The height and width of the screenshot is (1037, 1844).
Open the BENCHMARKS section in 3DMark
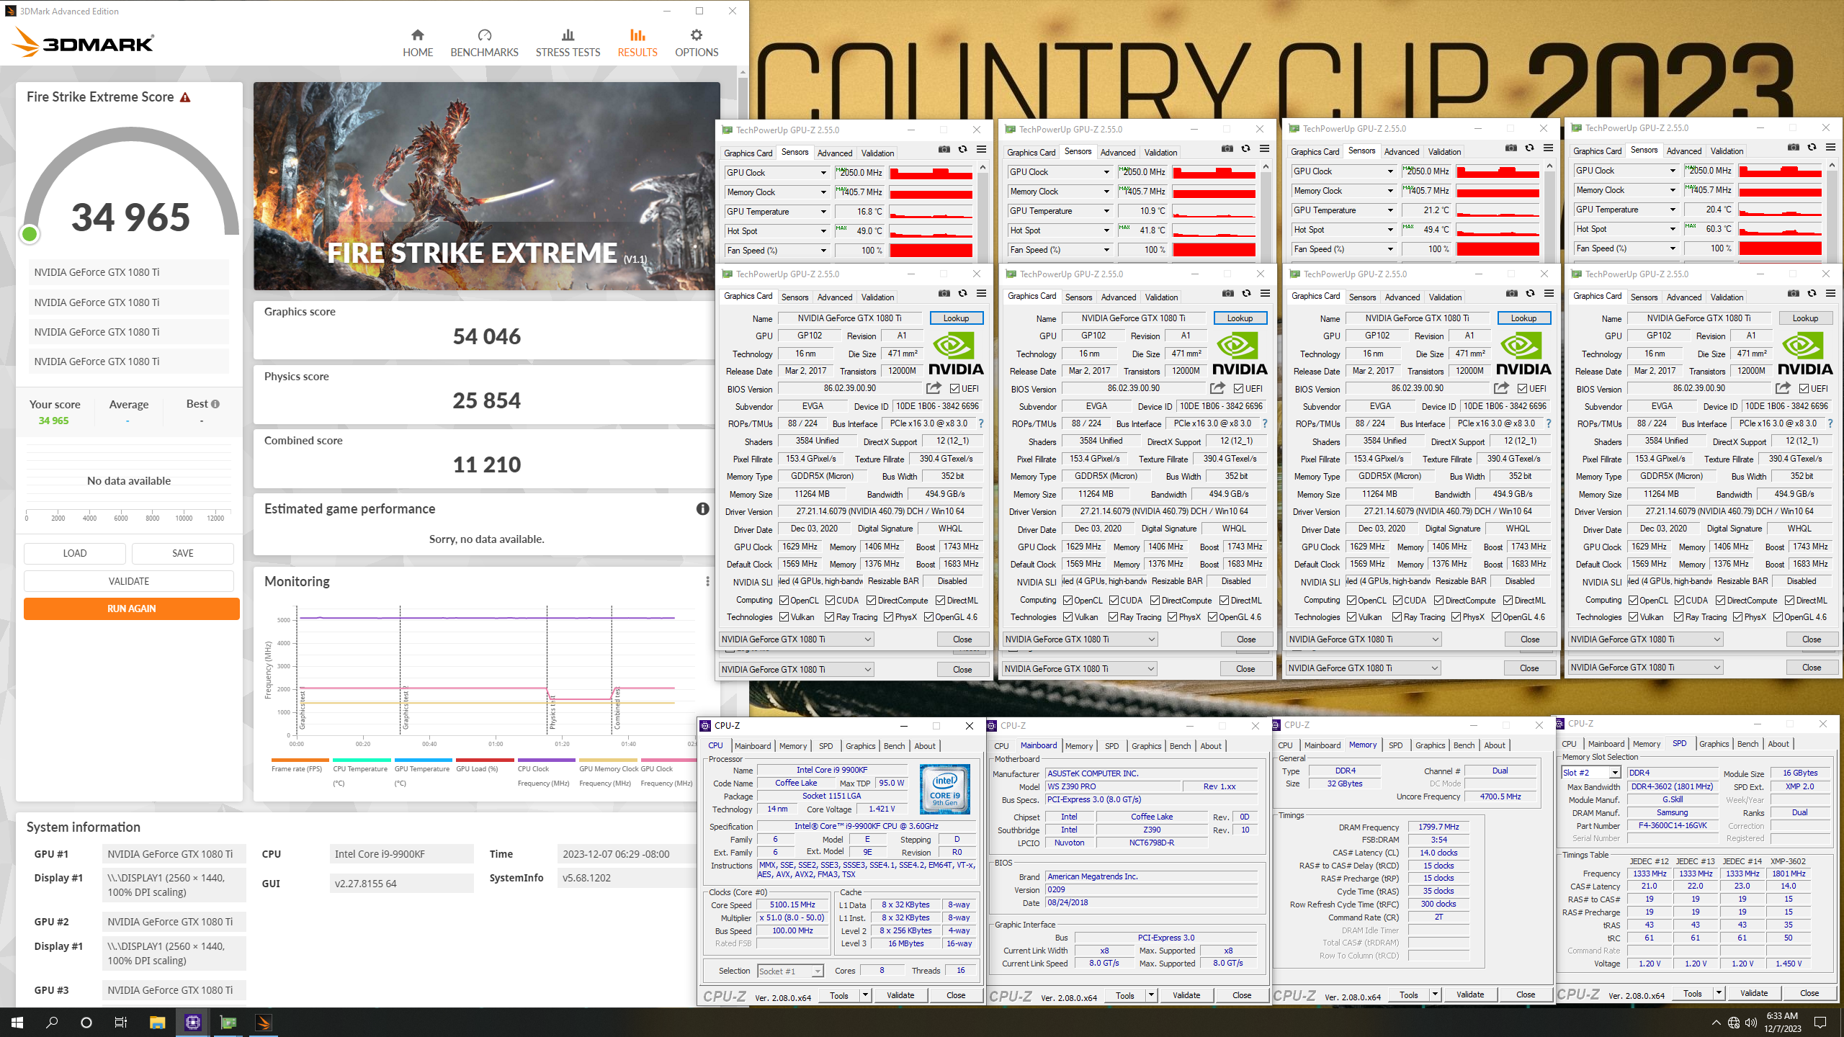tap(484, 43)
